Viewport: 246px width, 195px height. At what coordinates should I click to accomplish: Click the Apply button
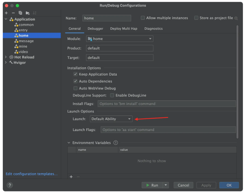click(x=206, y=185)
